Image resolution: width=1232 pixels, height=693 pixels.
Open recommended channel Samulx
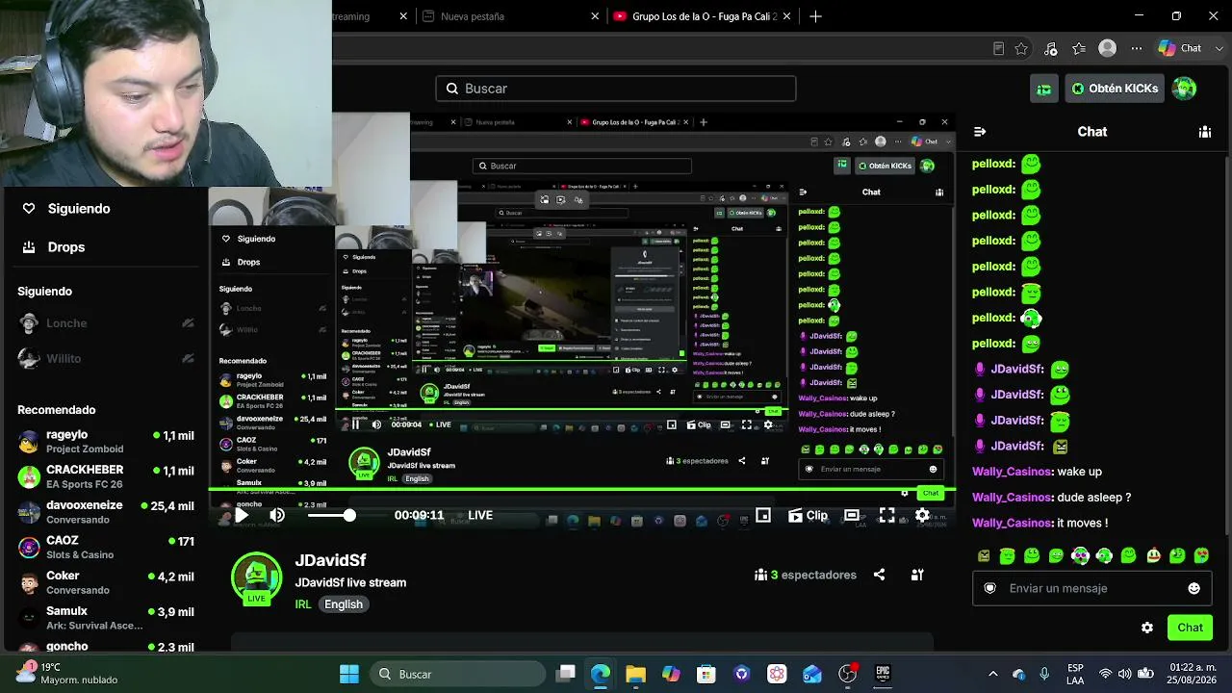tap(106, 618)
